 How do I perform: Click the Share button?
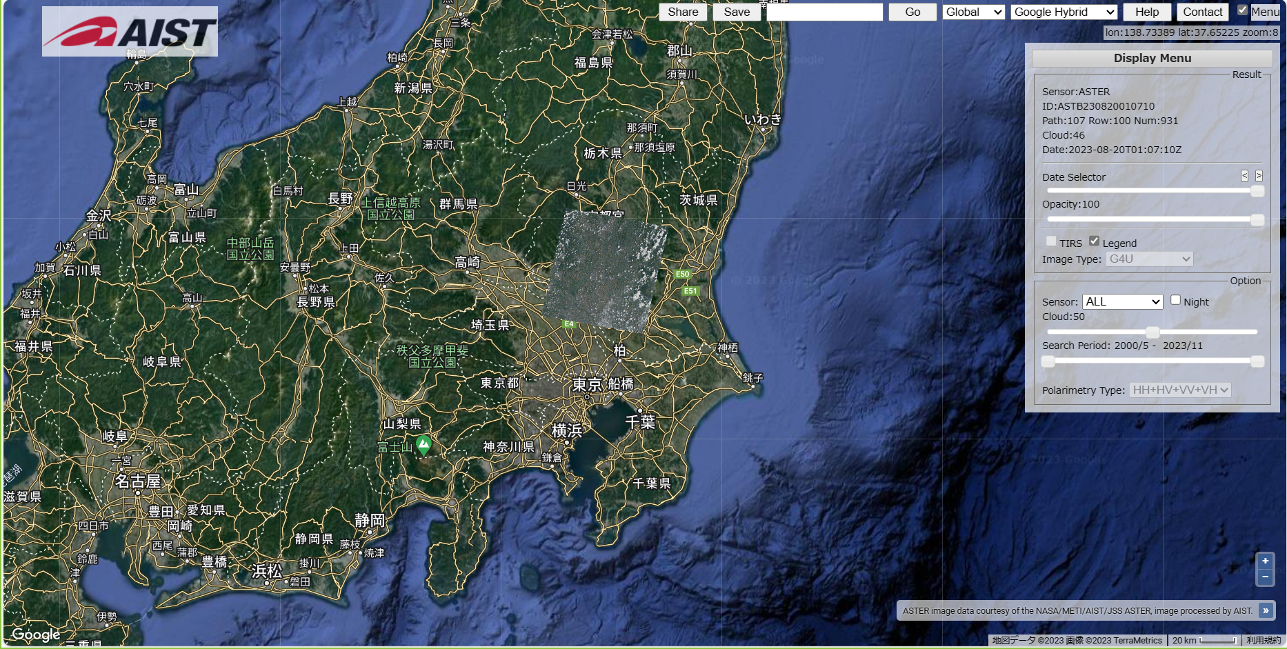tap(681, 12)
